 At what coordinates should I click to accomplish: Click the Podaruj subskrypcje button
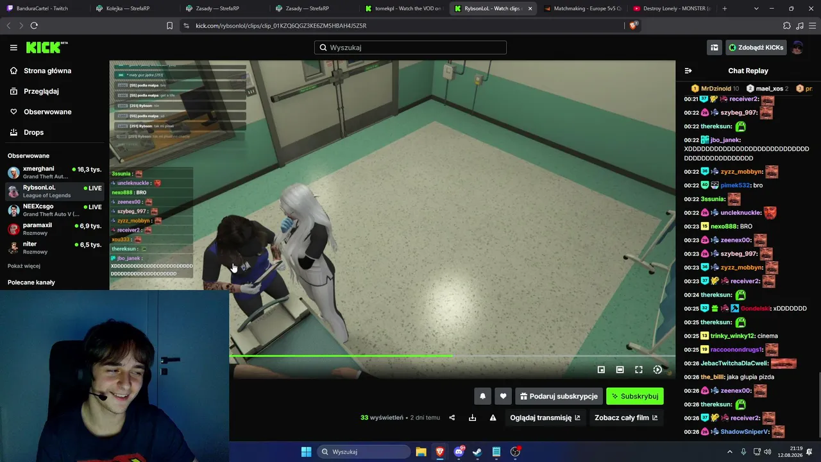pyautogui.click(x=559, y=397)
